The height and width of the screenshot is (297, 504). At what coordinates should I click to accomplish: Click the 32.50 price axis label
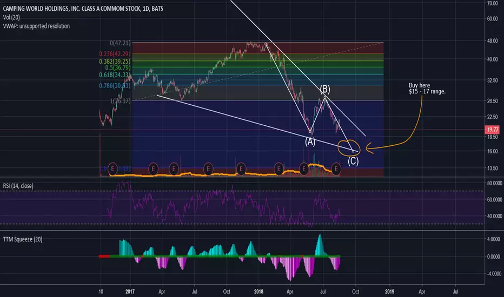[x=493, y=80]
